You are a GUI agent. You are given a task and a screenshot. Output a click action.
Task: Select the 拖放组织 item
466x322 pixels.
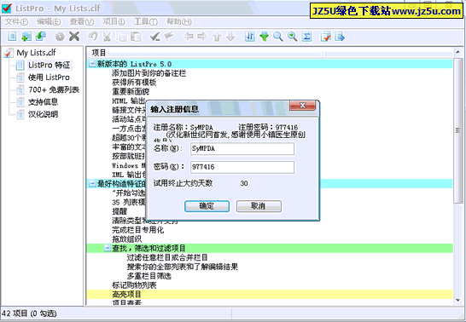(x=126, y=239)
